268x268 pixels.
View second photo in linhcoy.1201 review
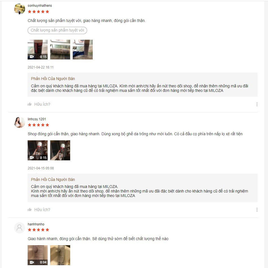[x=60, y=150]
